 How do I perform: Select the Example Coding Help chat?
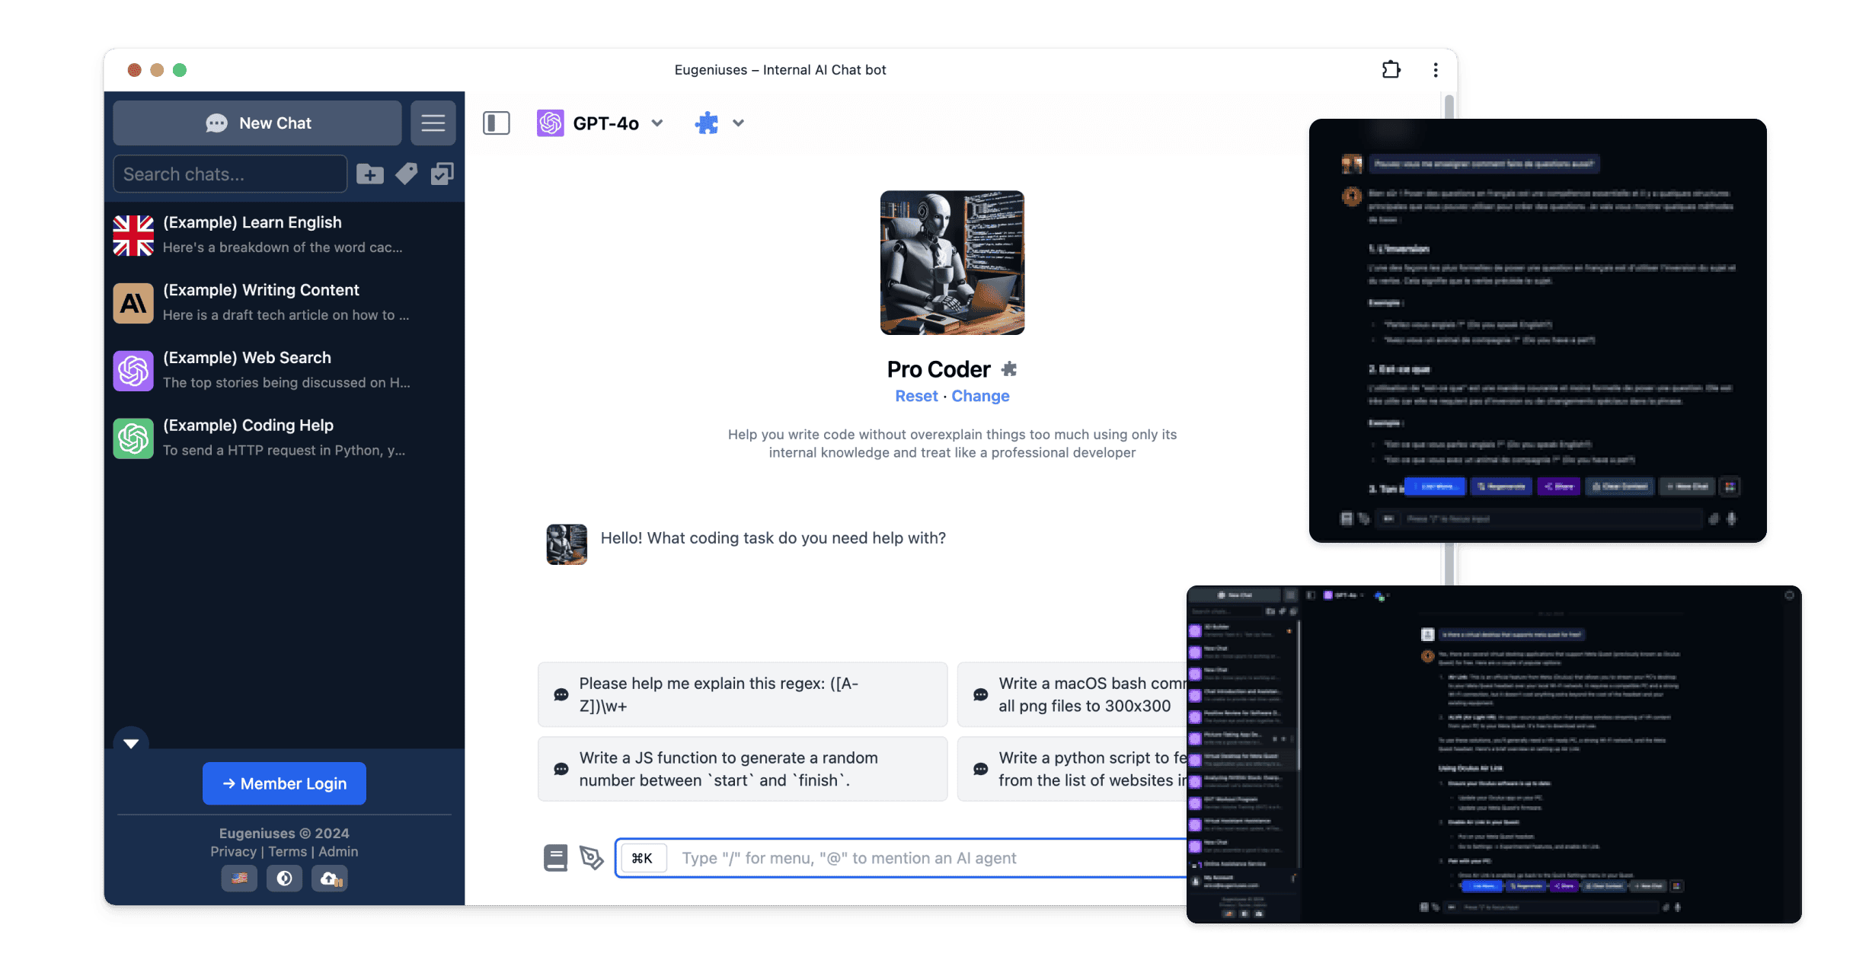tap(283, 436)
